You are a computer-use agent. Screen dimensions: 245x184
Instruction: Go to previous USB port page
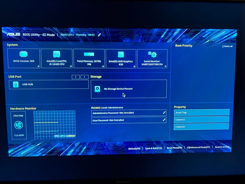pos(76,77)
